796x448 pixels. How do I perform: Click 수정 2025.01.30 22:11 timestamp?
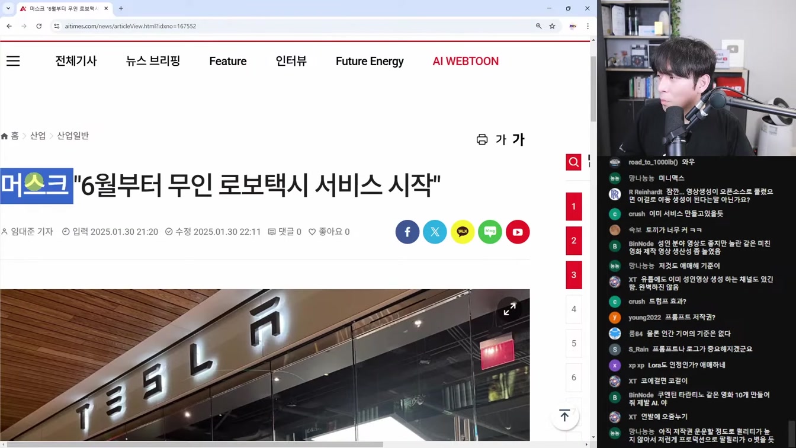pos(213,232)
